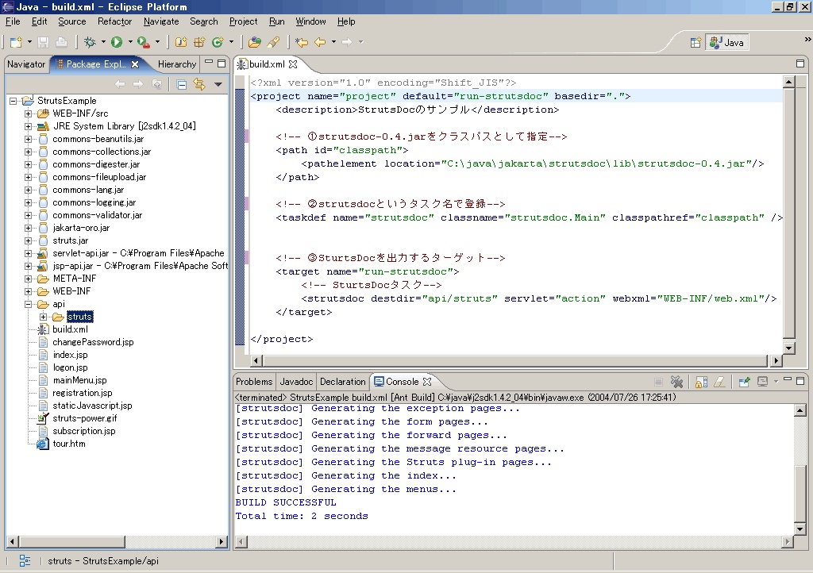This screenshot has height=573, width=813.
Task: Create a new Java project
Action: (x=179, y=41)
